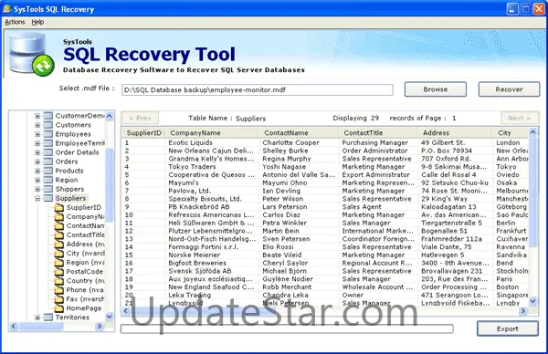The height and width of the screenshot is (354, 548).
Task: Click the Recover button
Action: tap(509, 89)
